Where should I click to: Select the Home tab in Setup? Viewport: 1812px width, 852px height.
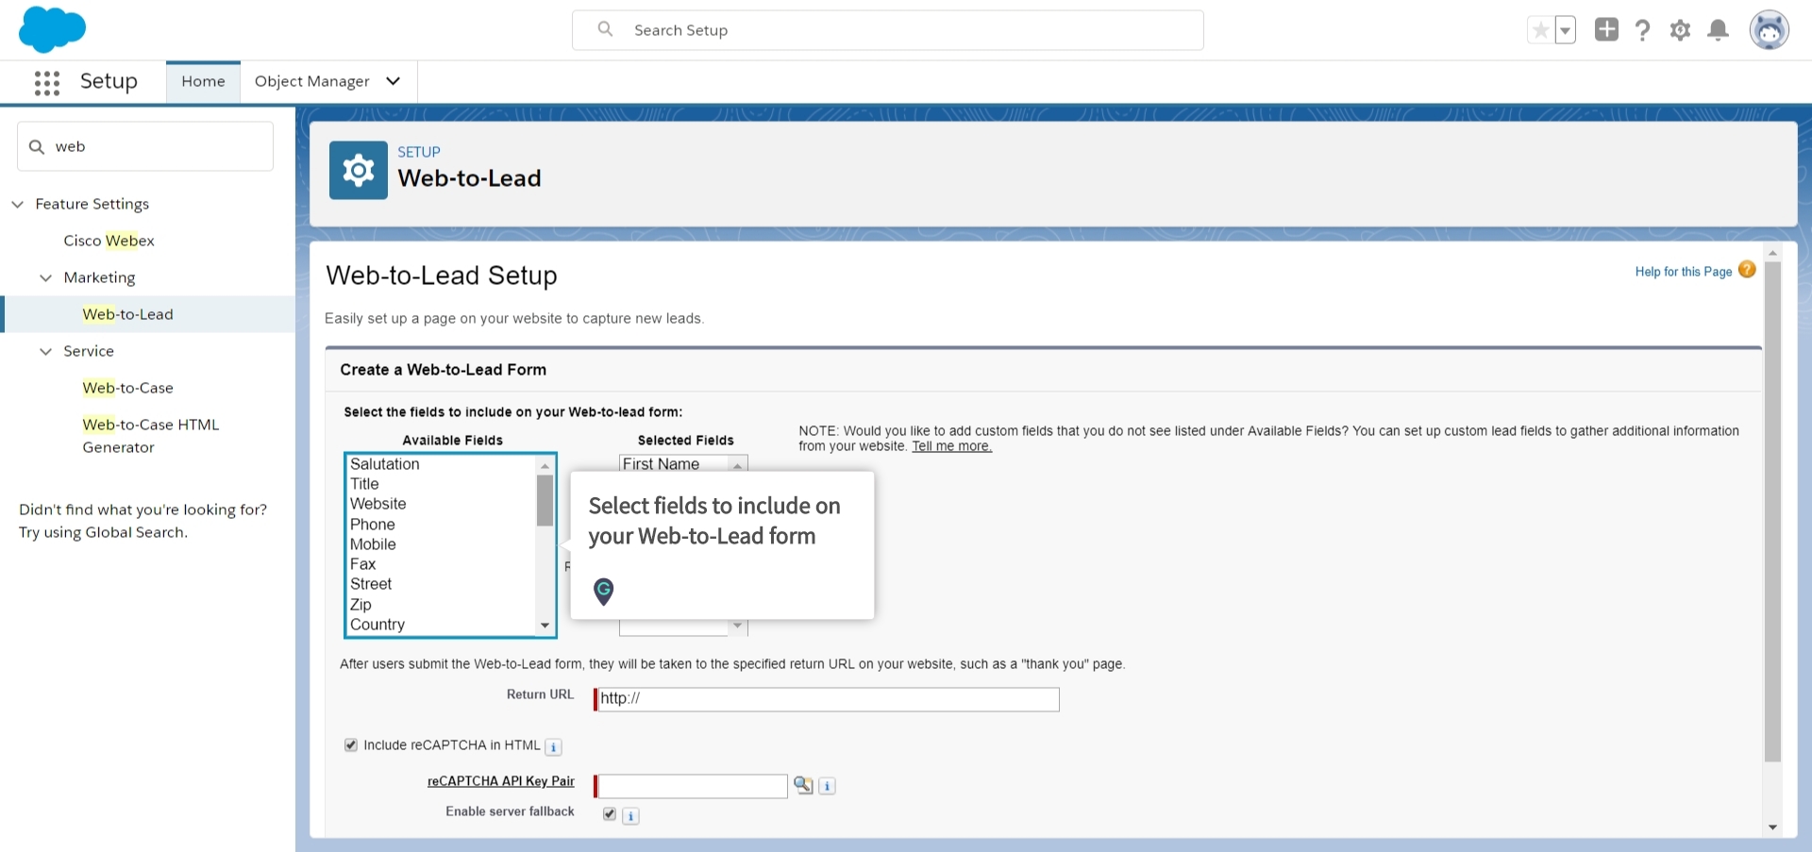[x=202, y=81]
